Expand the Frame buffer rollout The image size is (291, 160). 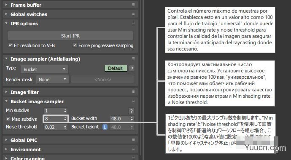point(70,5)
